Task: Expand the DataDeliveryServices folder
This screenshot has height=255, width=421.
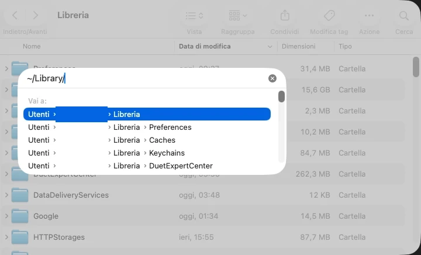Action: click(x=6, y=195)
